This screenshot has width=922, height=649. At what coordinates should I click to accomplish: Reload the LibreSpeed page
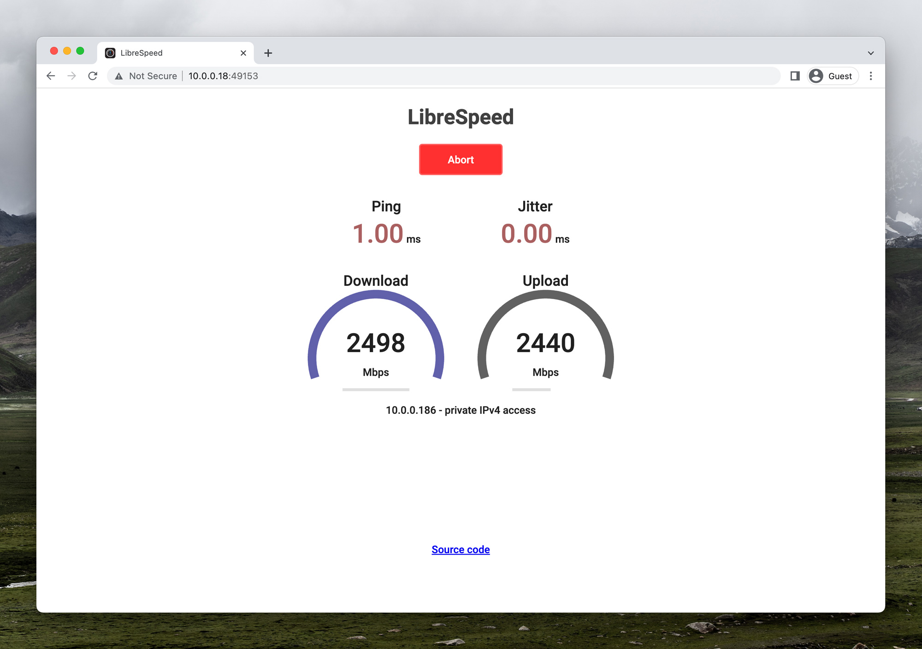pos(93,76)
